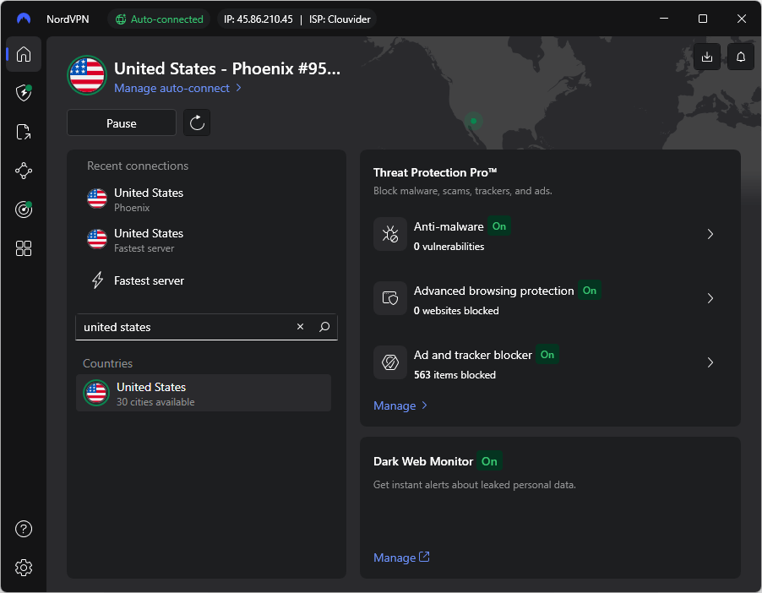This screenshot has width=762, height=593.
Task: Clear the united states search field
Action: [x=300, y=327]
